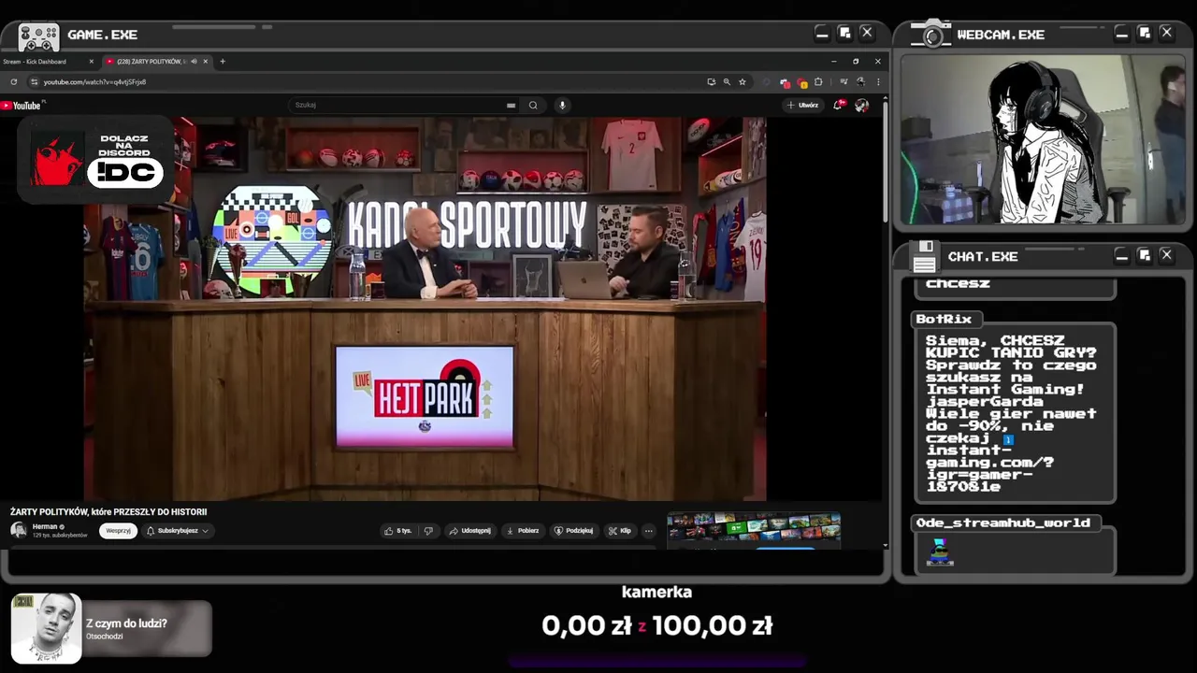1197x673 pixels.
Task: Click the Z czym do ludzi? song title
Action: (x=126, y=623)
